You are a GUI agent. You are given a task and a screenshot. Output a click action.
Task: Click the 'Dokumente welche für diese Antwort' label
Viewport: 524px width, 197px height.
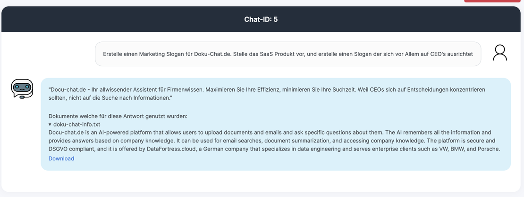(118, 116)
